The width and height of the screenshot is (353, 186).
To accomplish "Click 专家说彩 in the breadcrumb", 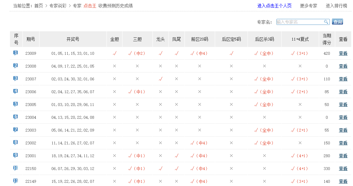I will (x=58, y=6).
